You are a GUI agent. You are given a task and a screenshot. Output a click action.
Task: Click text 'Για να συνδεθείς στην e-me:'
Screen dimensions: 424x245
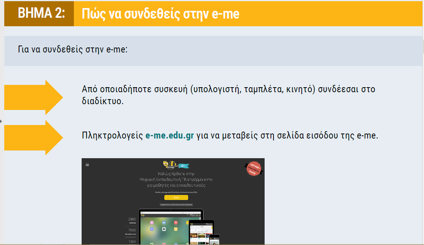[72, 49]
